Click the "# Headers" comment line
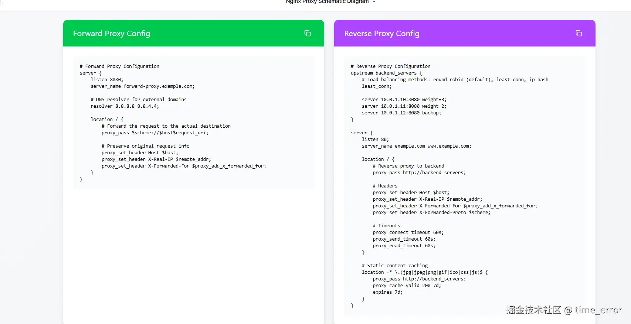This screenshot has width=631, height=324. tap(385, 186)
